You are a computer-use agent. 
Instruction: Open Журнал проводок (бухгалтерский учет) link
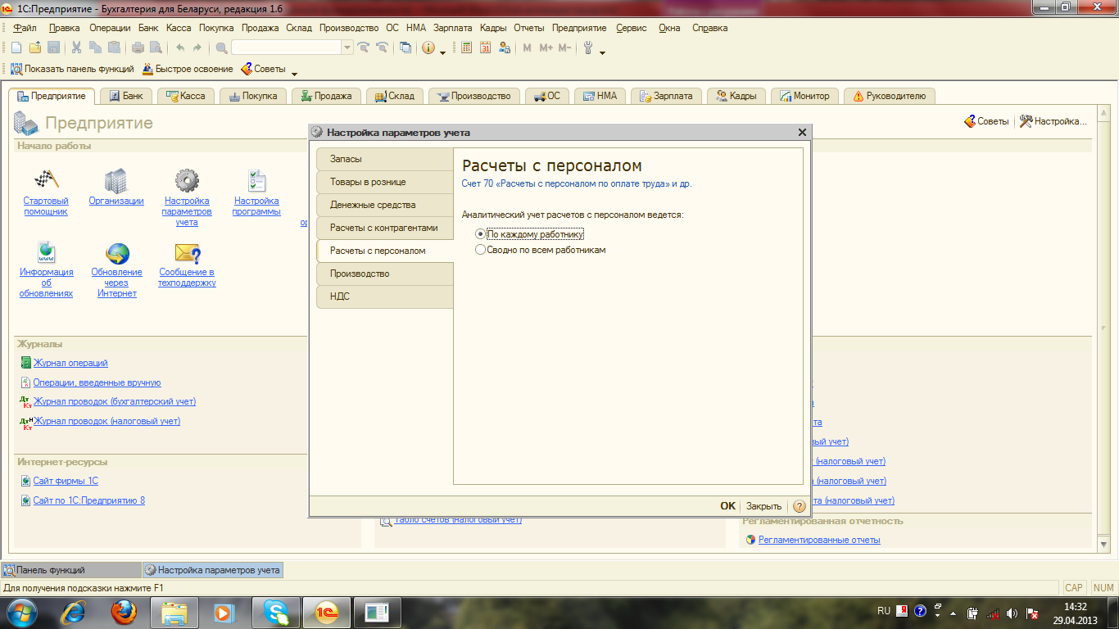point(115,401)
